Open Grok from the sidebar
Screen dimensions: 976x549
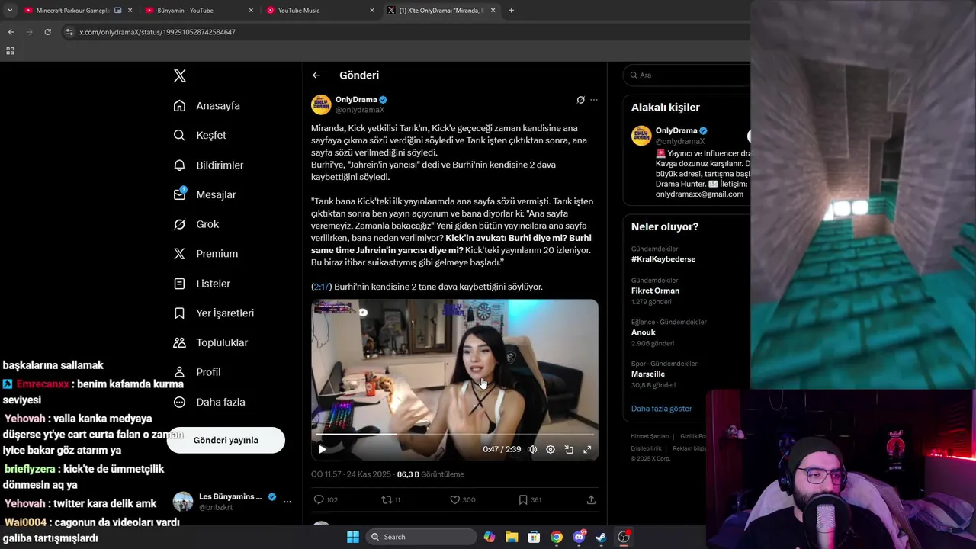[x=196, y=224]
